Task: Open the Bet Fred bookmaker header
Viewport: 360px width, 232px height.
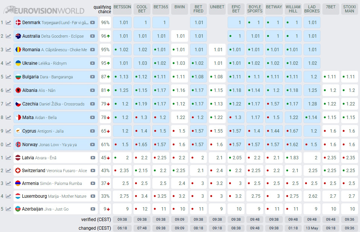Action: point(198,9)
